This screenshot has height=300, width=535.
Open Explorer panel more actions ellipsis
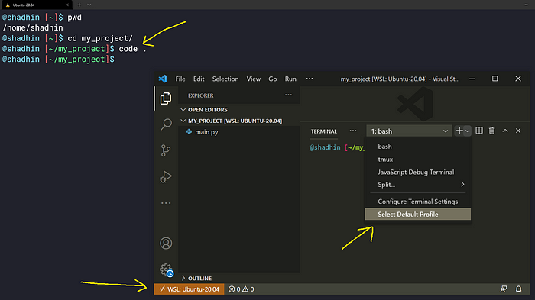point(288,95)
